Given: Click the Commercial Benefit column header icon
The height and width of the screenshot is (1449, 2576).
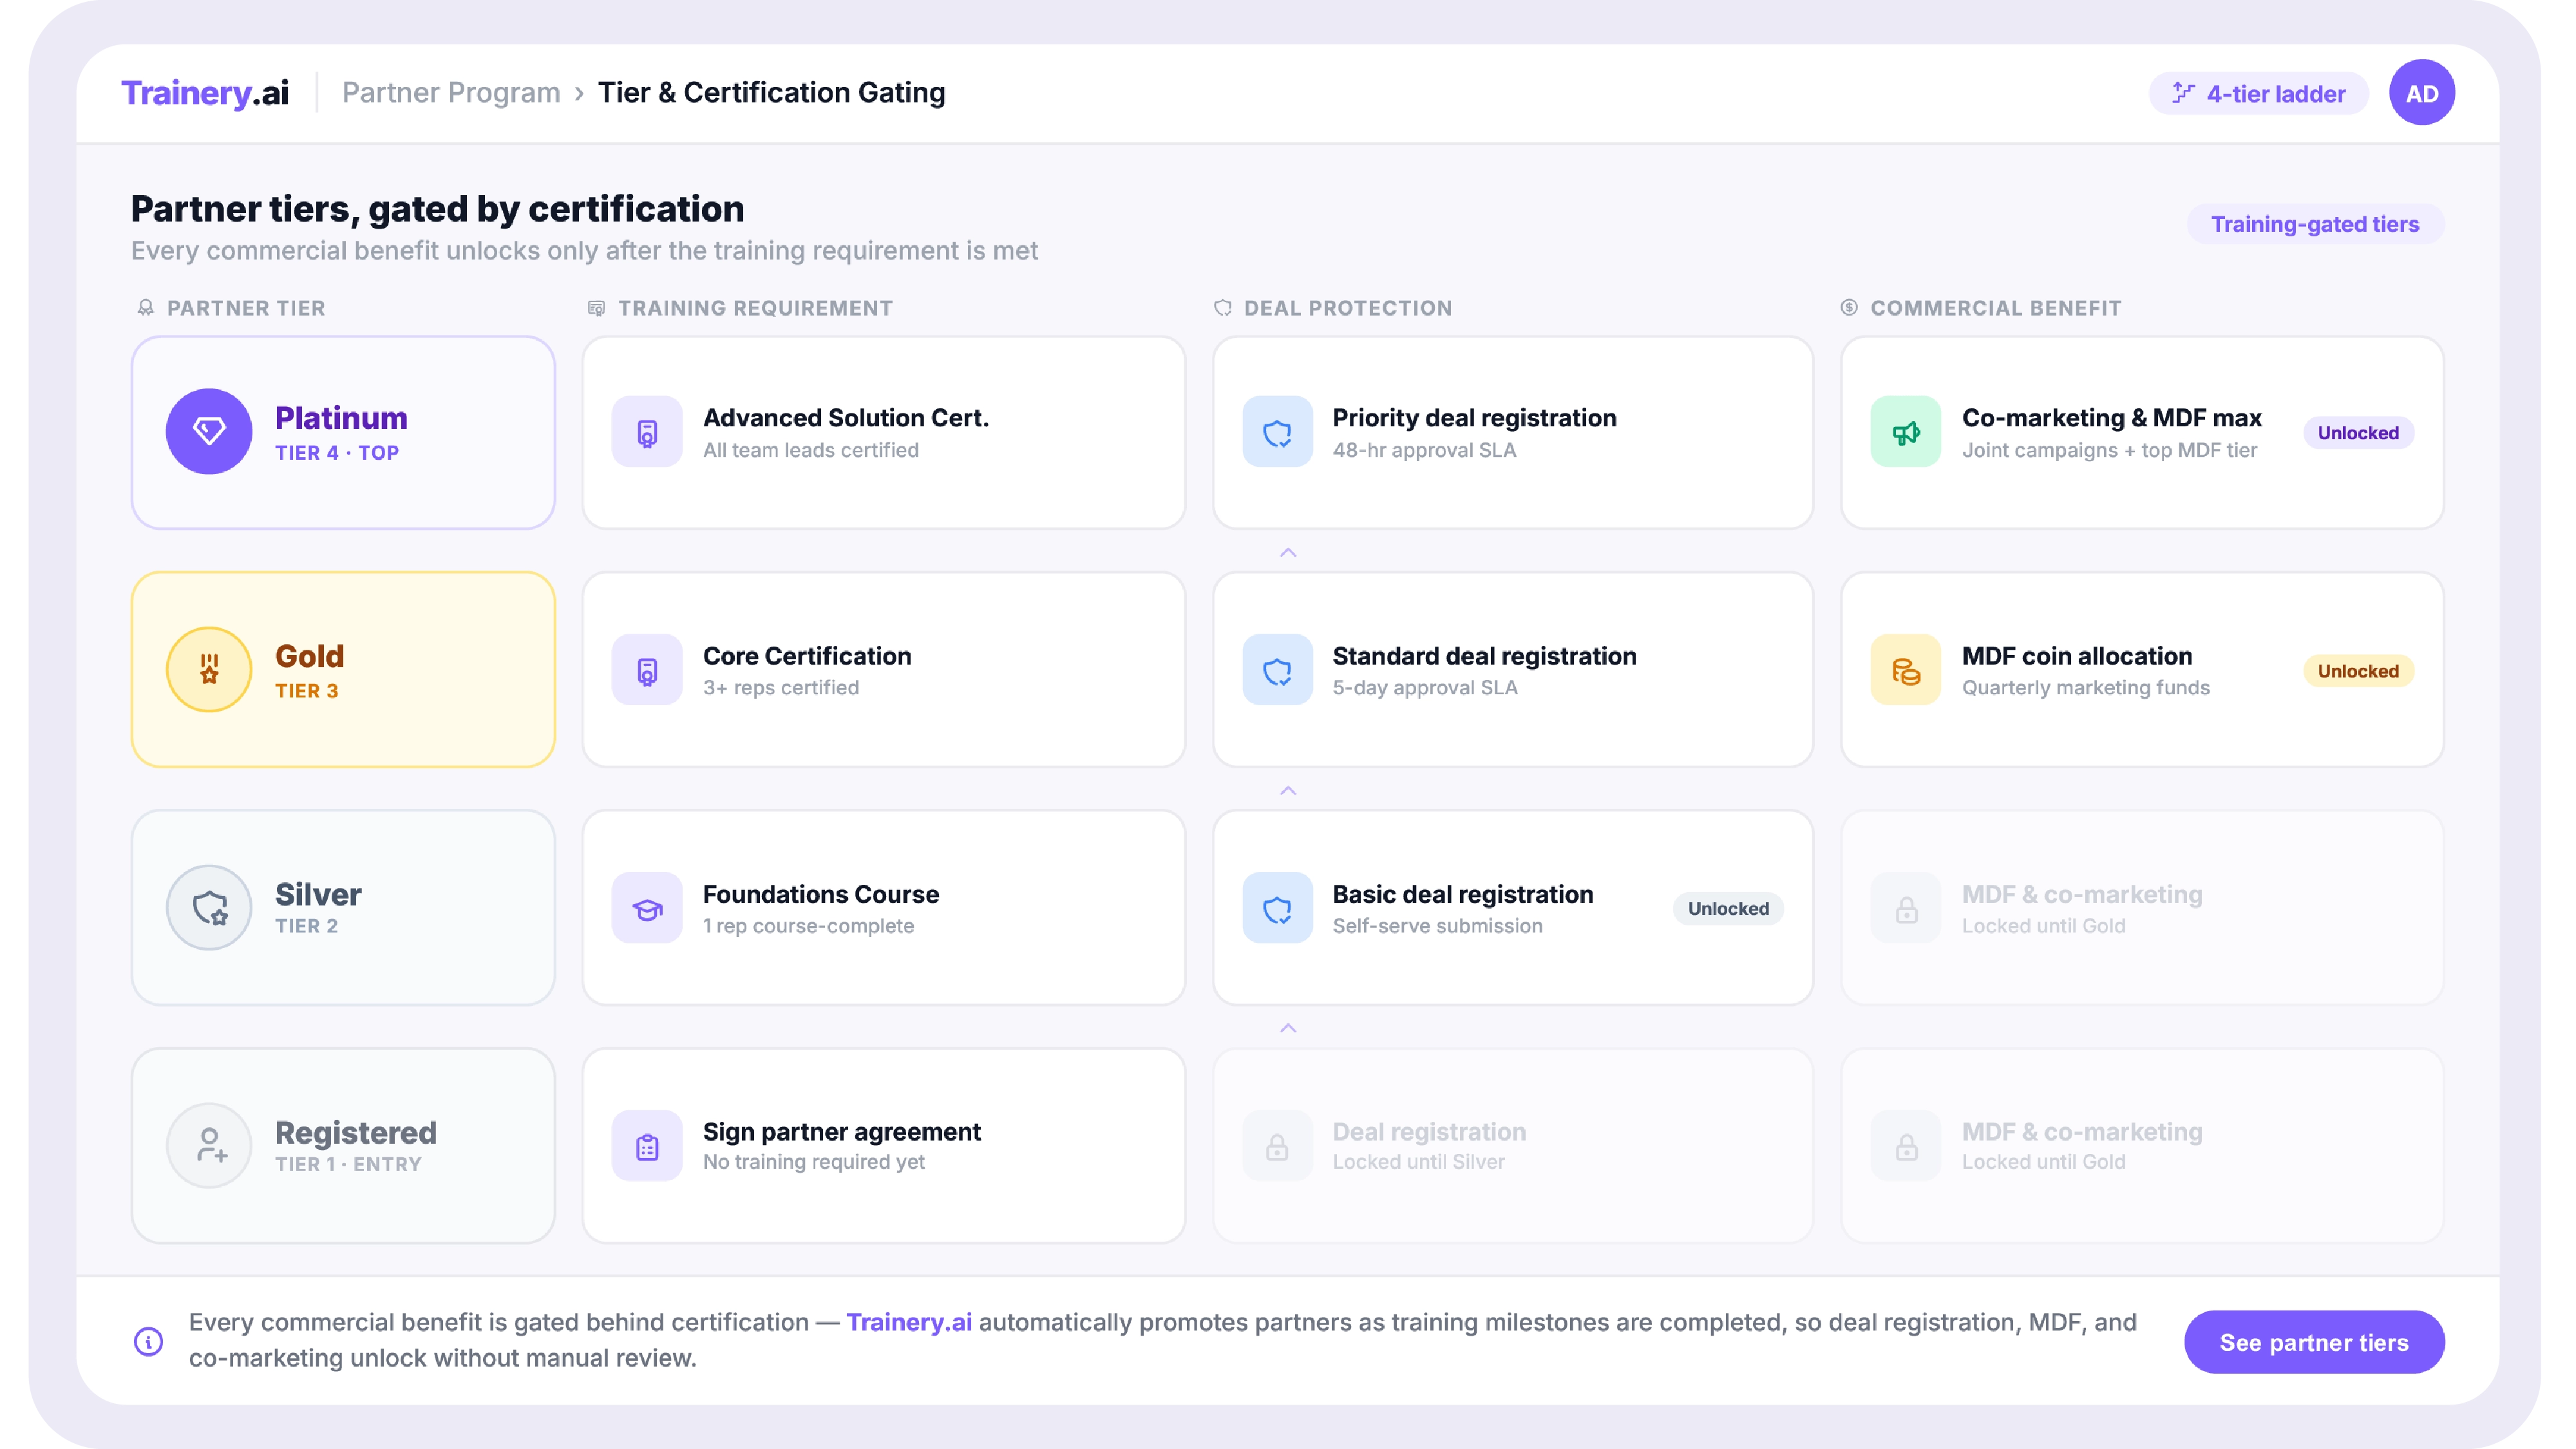Looking at the screenshot, I should tap(1849, 308).
